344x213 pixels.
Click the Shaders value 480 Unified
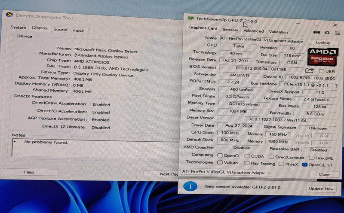coord(241,90)
